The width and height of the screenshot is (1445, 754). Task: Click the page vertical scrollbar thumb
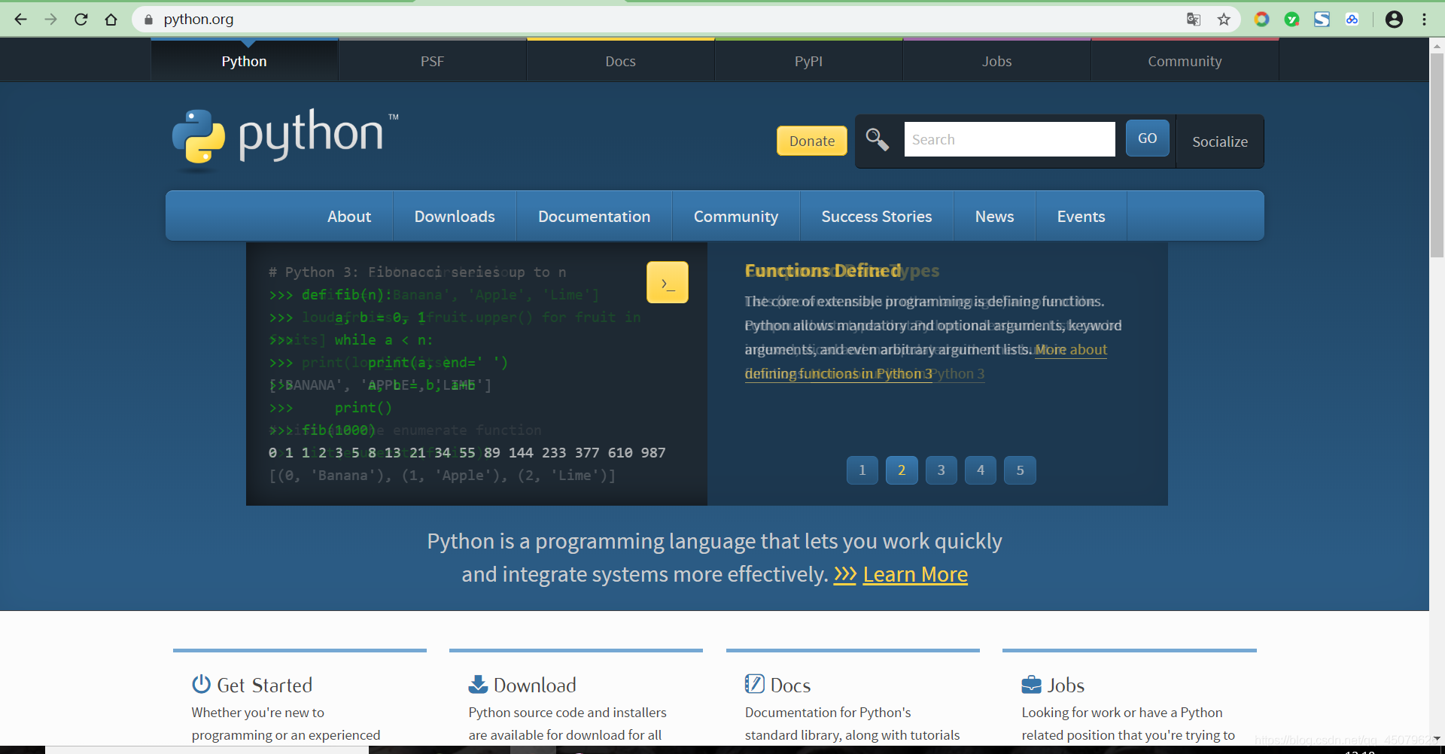(1437, 154)
